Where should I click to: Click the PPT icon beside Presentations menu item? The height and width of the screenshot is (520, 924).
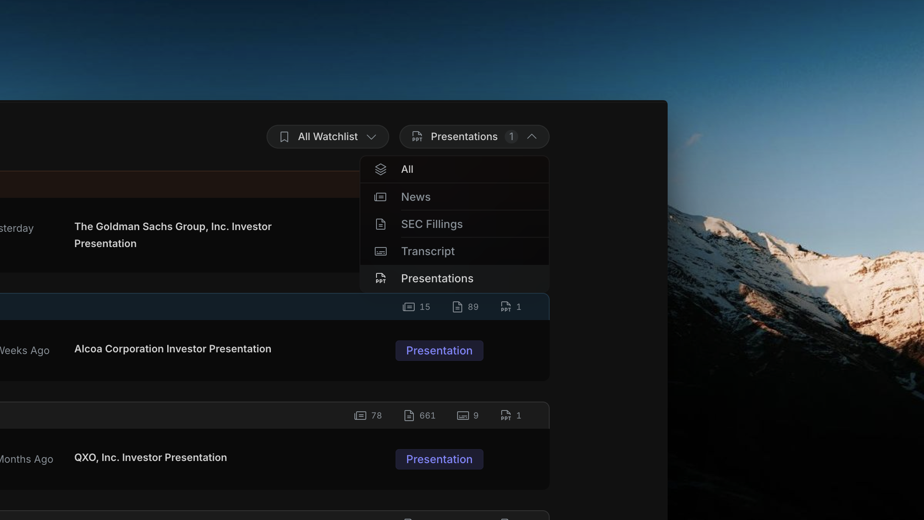click(x=381, y=278)
